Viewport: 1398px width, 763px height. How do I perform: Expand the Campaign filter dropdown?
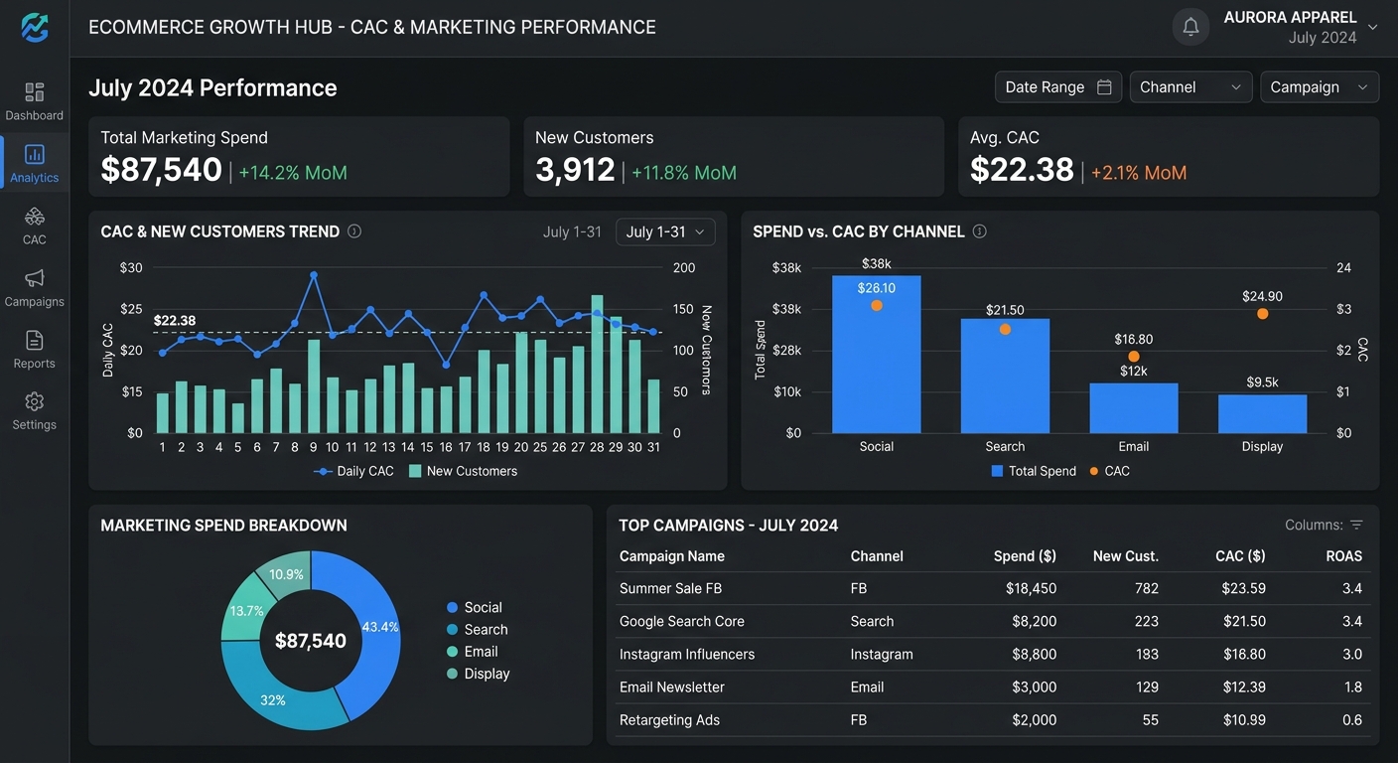1320,87
